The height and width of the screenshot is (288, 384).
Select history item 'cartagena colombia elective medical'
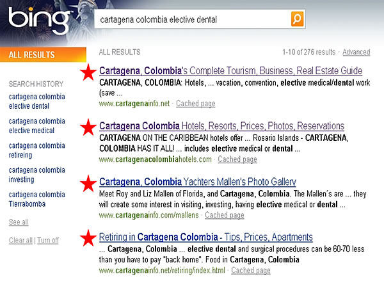pyautogui.click(x=36, y=125)
